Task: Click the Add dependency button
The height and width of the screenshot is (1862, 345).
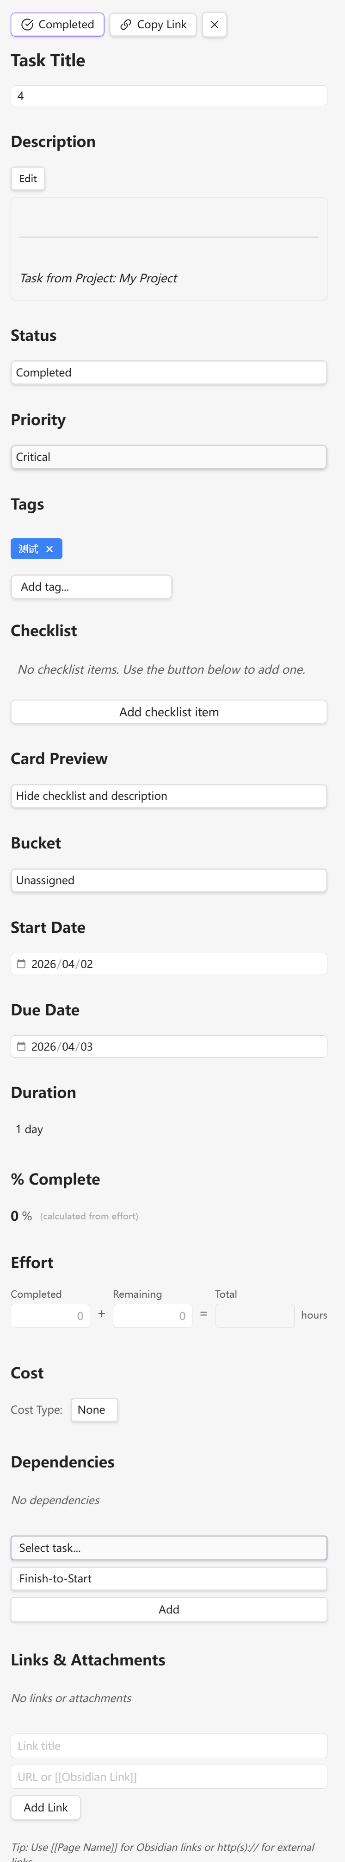Action: [168, 1609]
